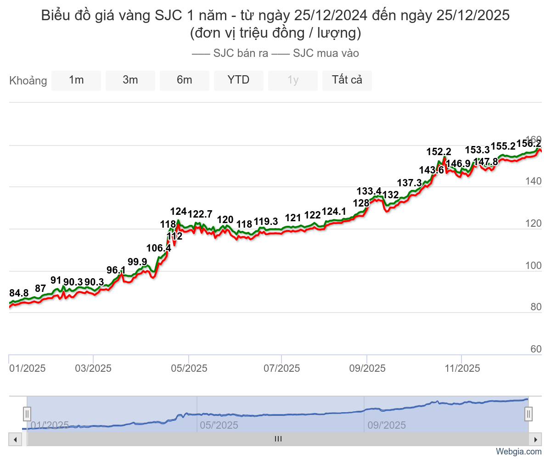Click the 05/2025 area in the navigator
Viewport: 551px width, 459px height.
[219, 425]
